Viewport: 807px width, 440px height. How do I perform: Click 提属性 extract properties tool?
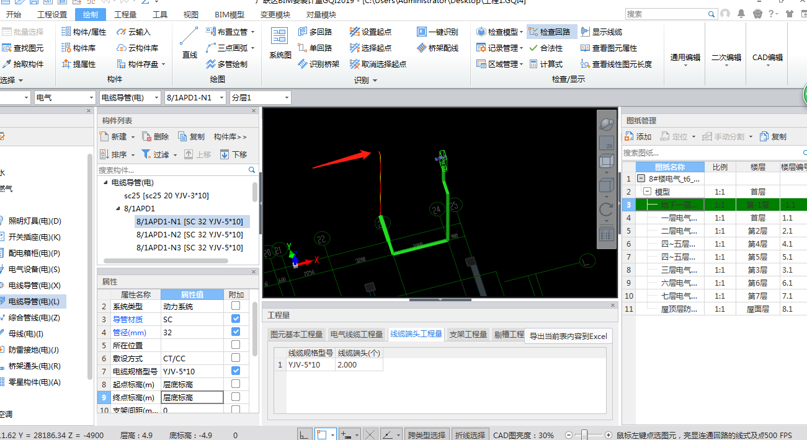pos(78,64)
